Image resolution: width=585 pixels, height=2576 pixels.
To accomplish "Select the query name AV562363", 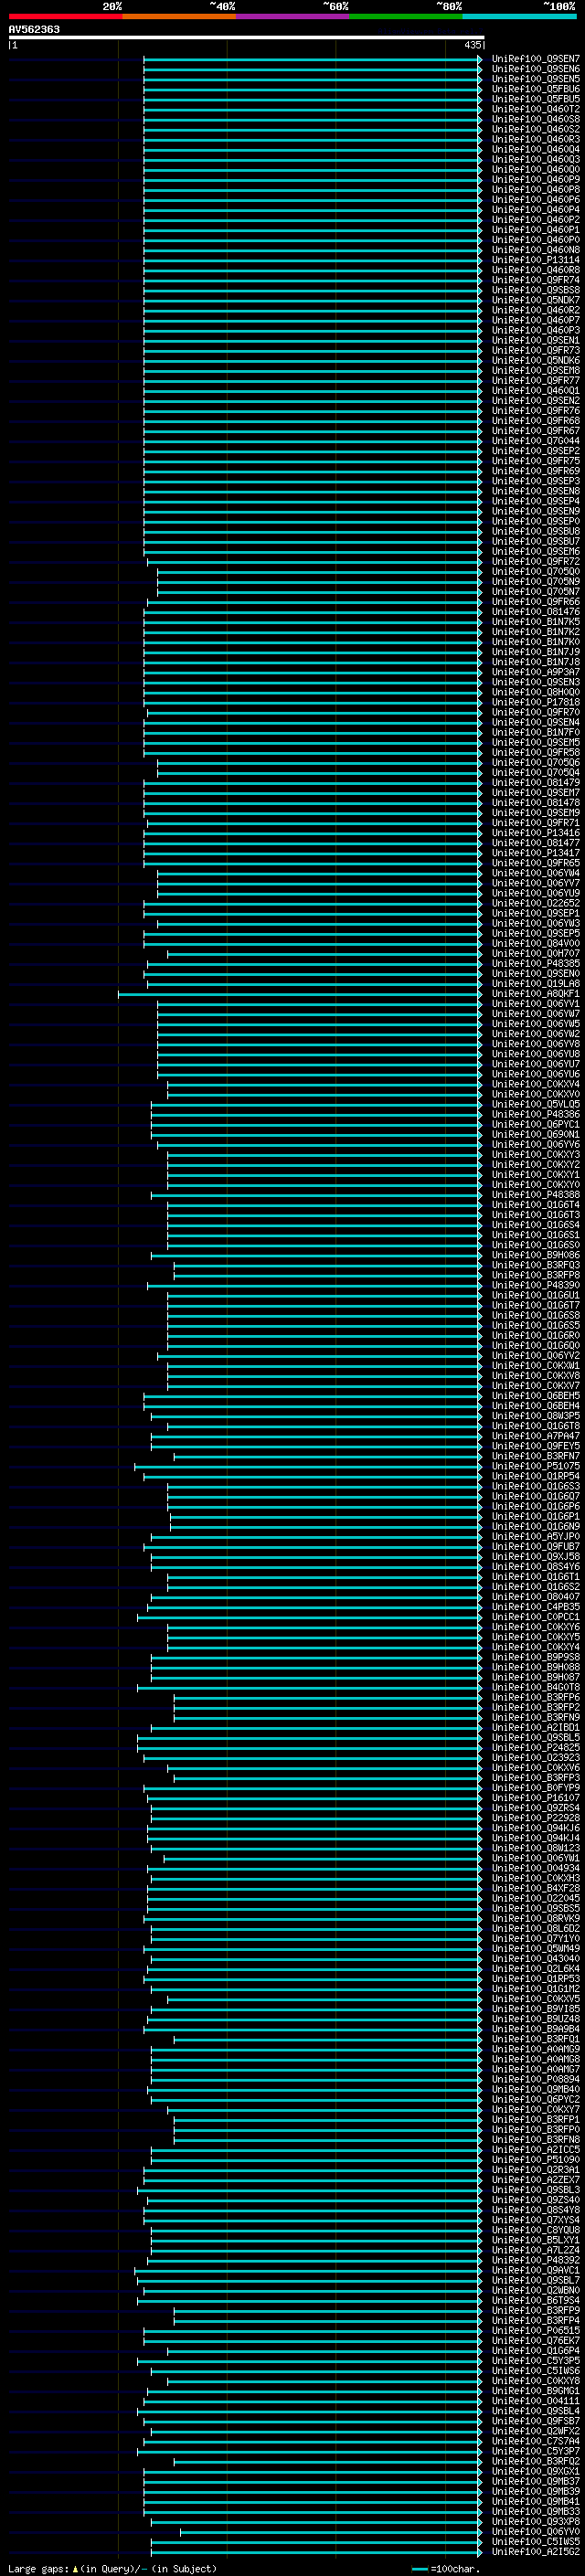I will pyautogui.click(x=34, y=30).
